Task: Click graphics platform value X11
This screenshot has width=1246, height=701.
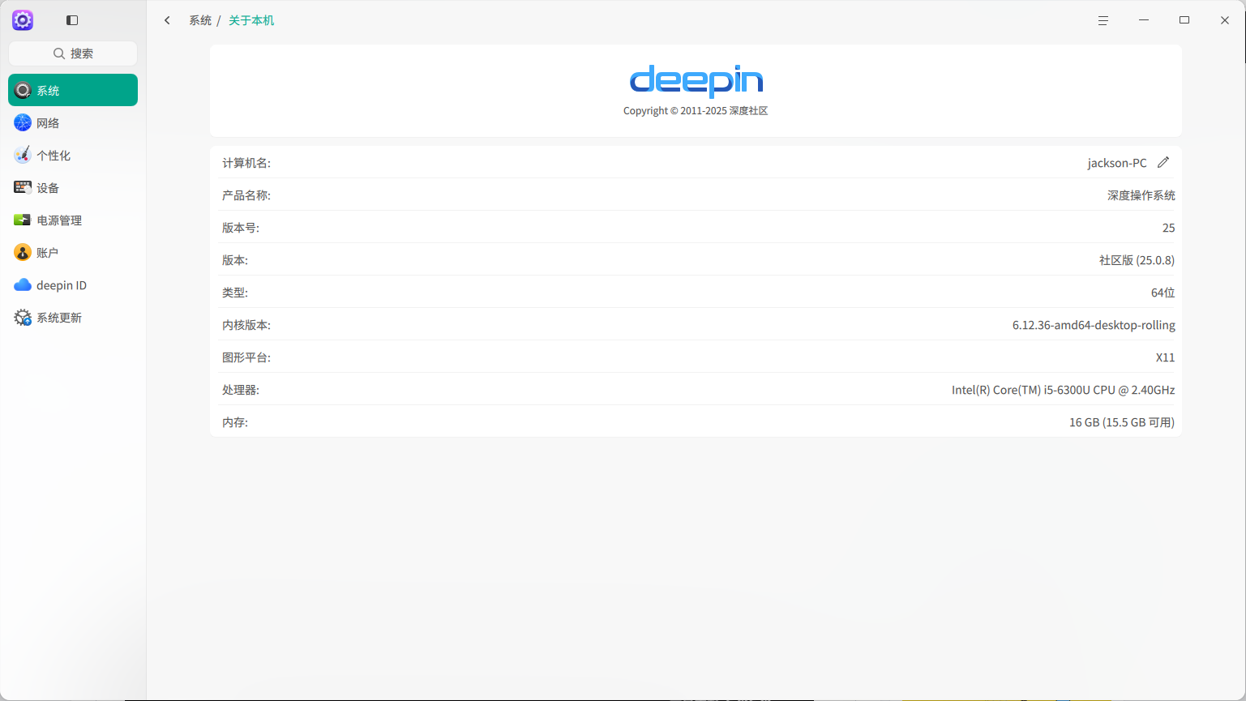Action: coord(1165,357)
